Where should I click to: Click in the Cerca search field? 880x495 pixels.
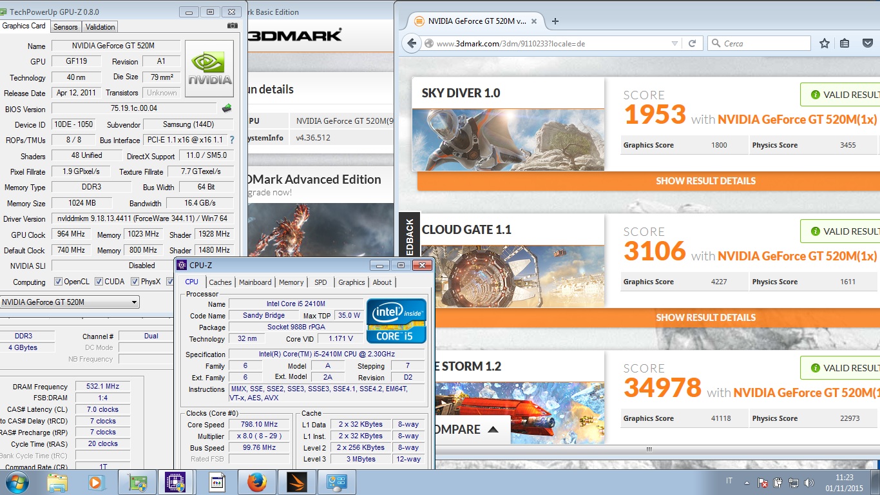click(x=765, y=44)
